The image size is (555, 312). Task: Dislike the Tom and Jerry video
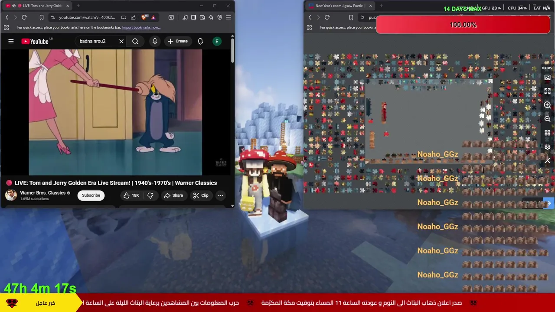click(x=150, y=195)
